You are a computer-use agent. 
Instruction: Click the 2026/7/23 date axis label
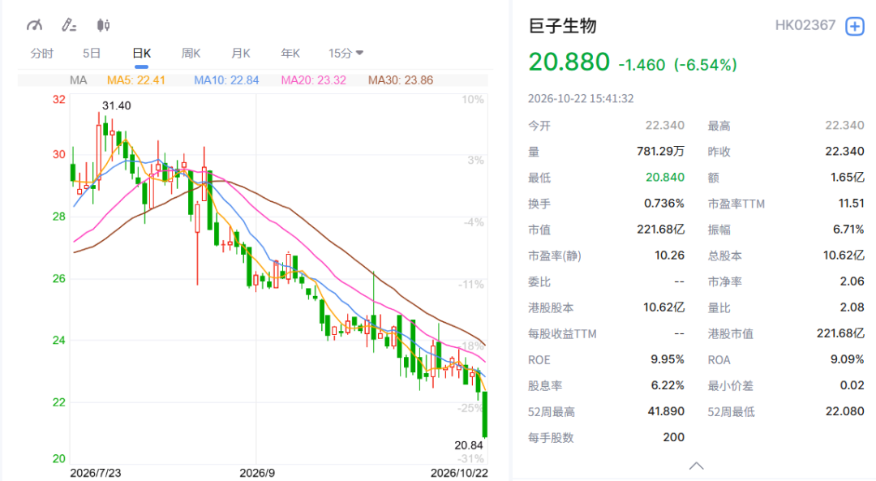click(96, 473)
